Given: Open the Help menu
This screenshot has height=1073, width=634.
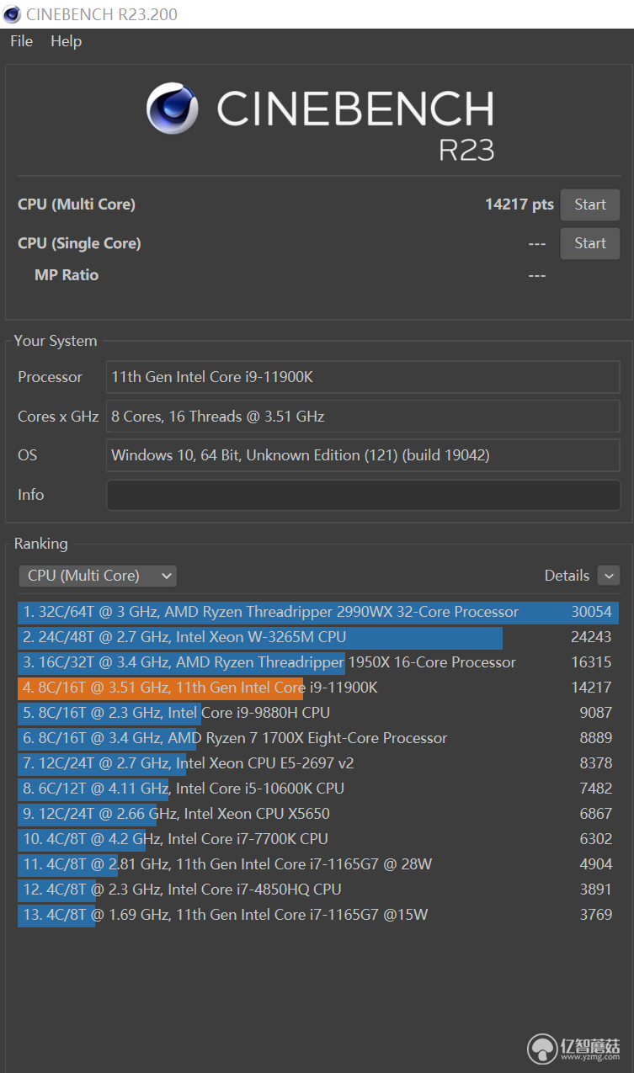Looking at the screenshot, I should coord(66,41).
